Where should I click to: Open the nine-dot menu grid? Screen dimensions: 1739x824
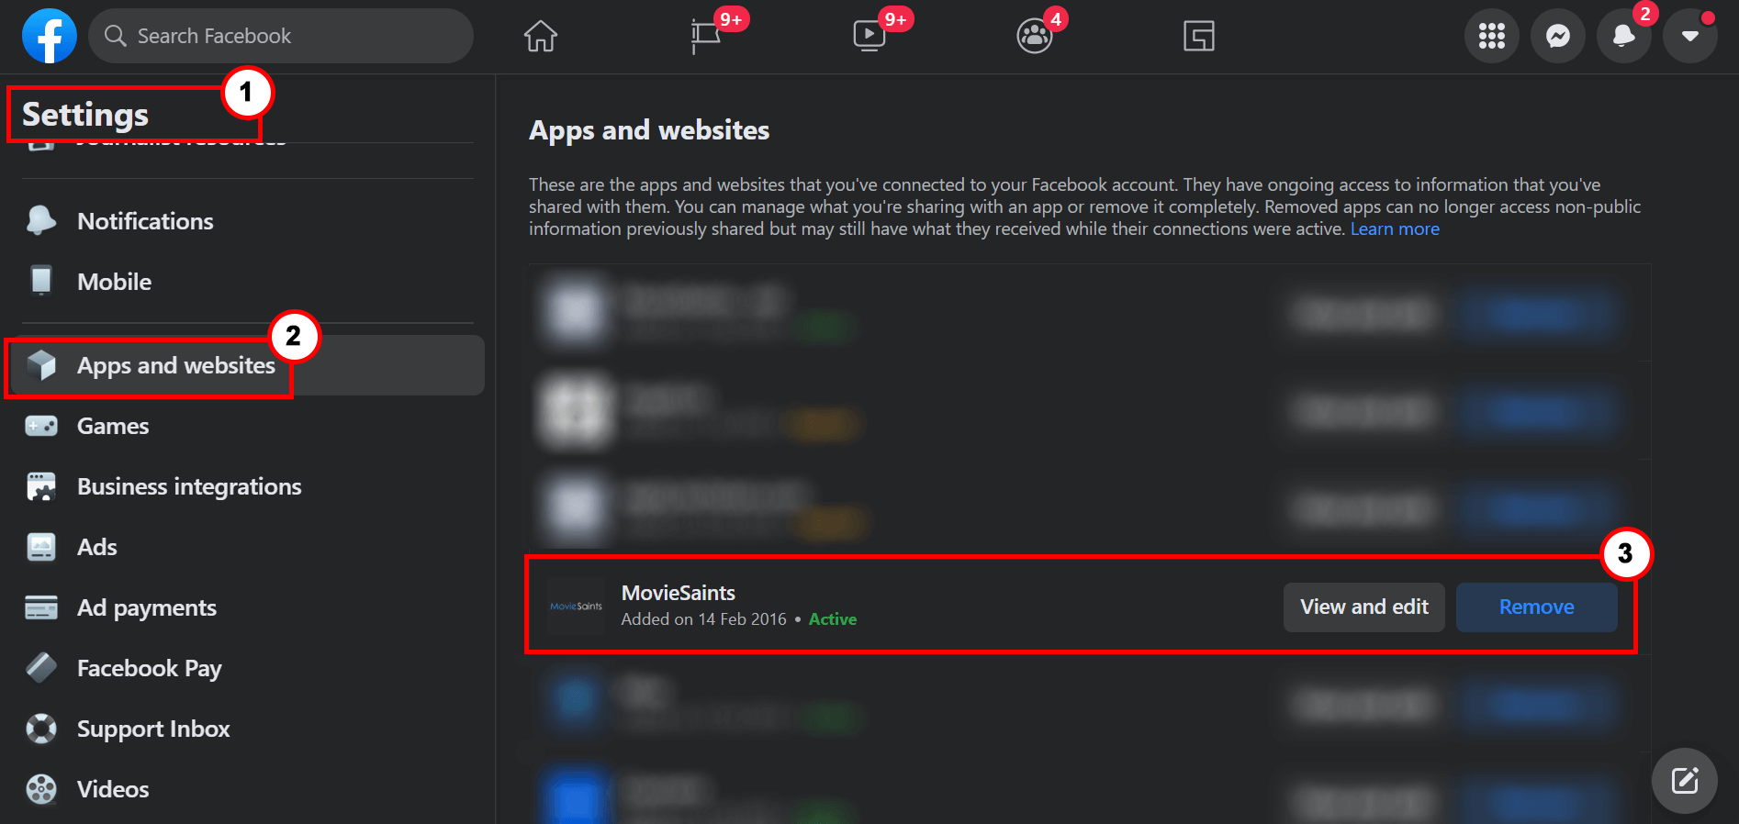click(1492, 36)
